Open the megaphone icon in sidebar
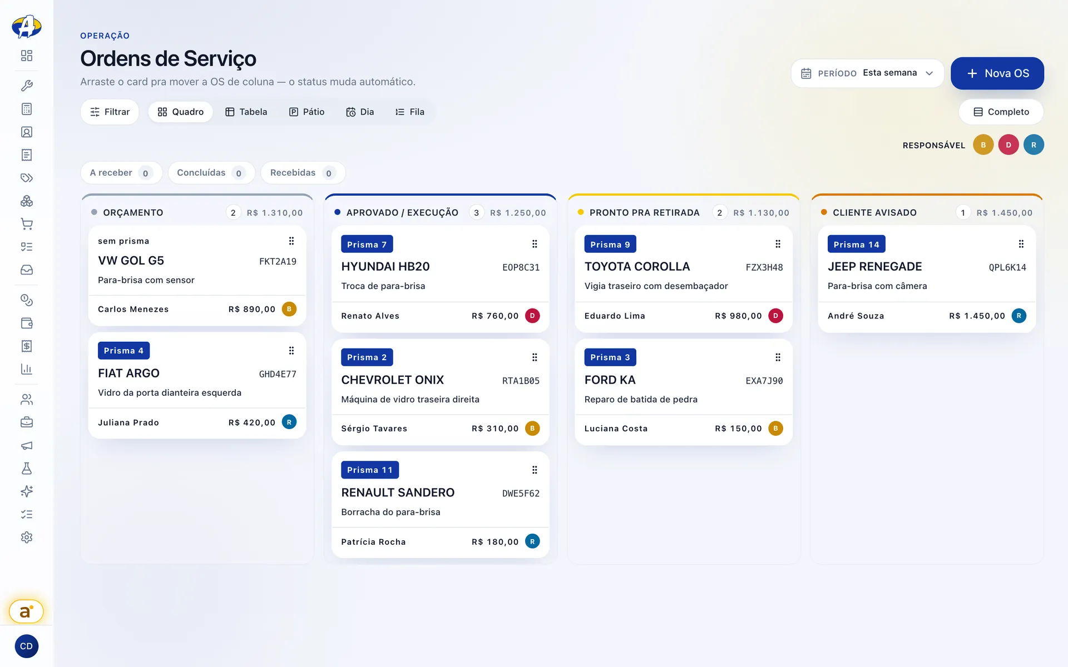This screenshot has width=1068, height=667. (26, 446)
